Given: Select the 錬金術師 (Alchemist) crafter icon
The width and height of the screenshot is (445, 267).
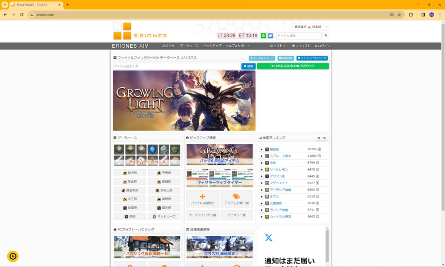Looking at the screenshot, I should 129,190.
